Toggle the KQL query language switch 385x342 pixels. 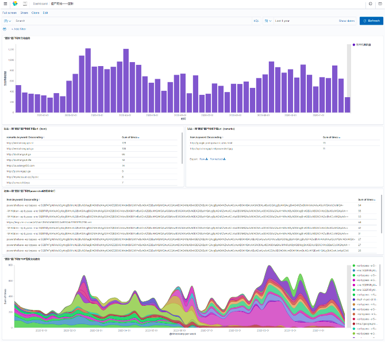coord(256,21)
